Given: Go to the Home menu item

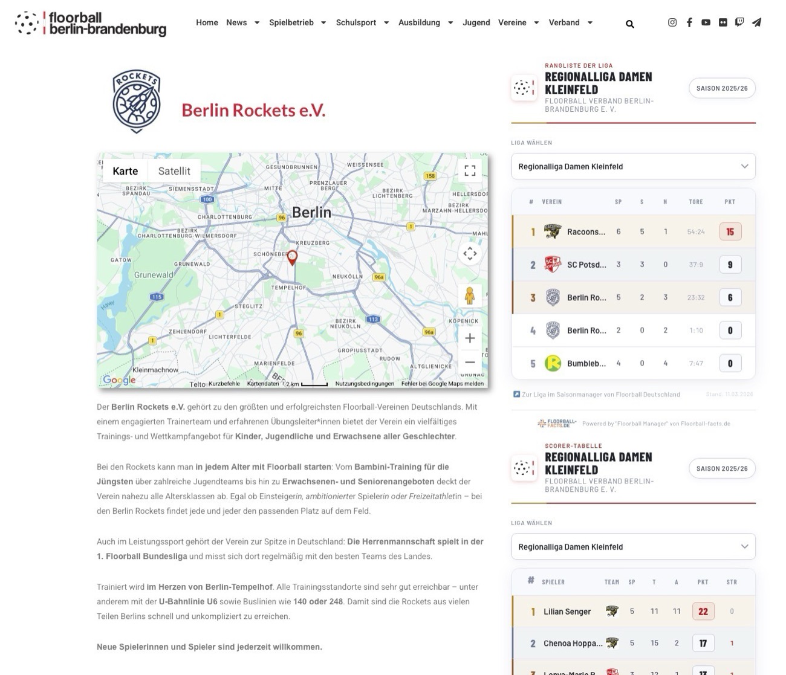Looking at the screenshot, I should 207,22.
